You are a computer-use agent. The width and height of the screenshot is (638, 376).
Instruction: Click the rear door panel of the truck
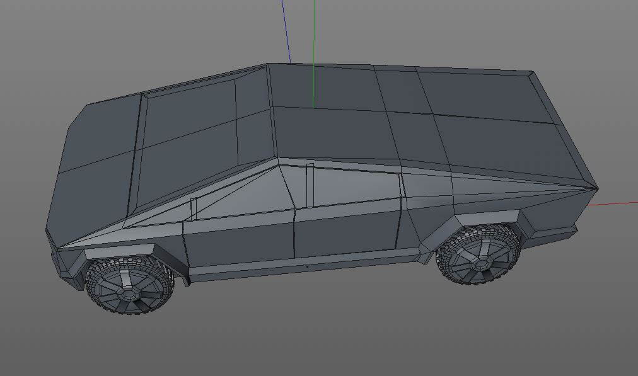pyautogui.click(x=347, y=229)
